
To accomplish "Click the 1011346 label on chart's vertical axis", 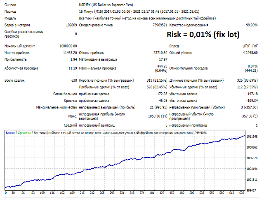I will click(252, 137).
